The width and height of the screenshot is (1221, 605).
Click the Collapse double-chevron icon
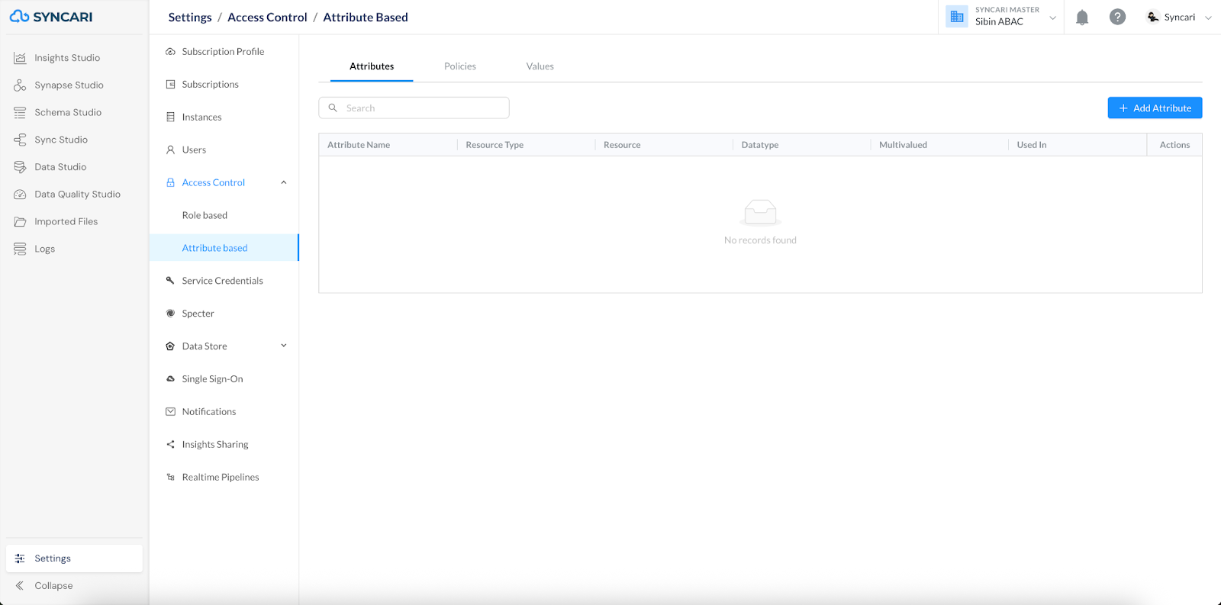click(20, 586)
